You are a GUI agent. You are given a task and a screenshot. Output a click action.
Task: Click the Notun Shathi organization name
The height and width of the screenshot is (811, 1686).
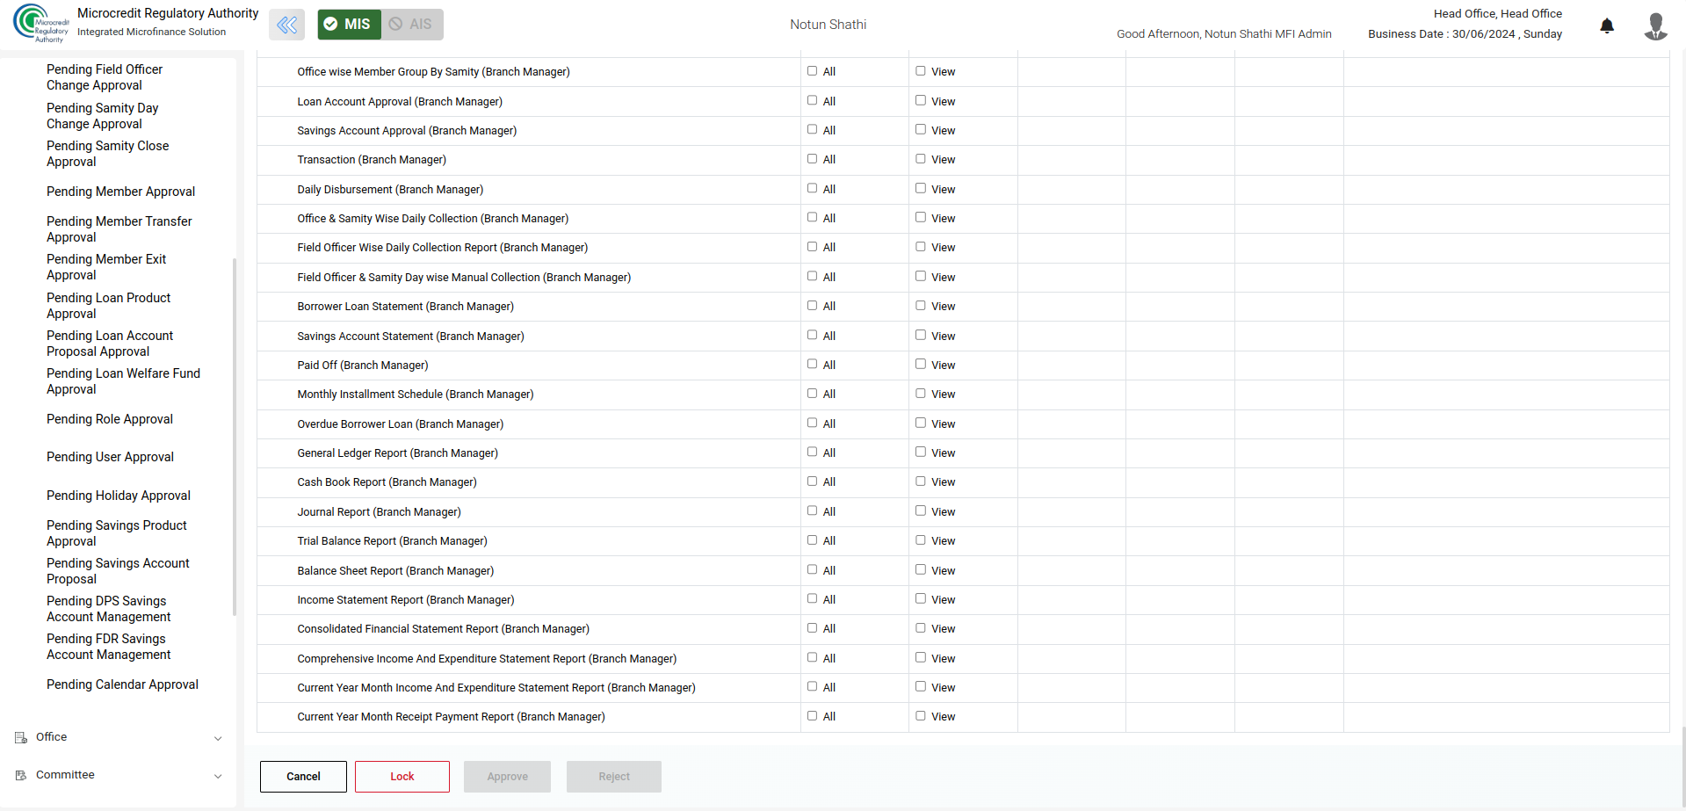coord(828,25)
